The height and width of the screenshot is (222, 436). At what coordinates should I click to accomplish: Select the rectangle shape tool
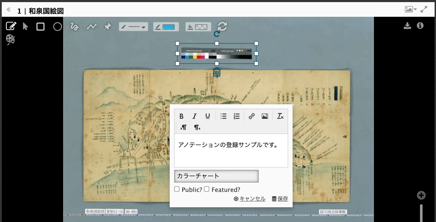[x=41, y=27]
